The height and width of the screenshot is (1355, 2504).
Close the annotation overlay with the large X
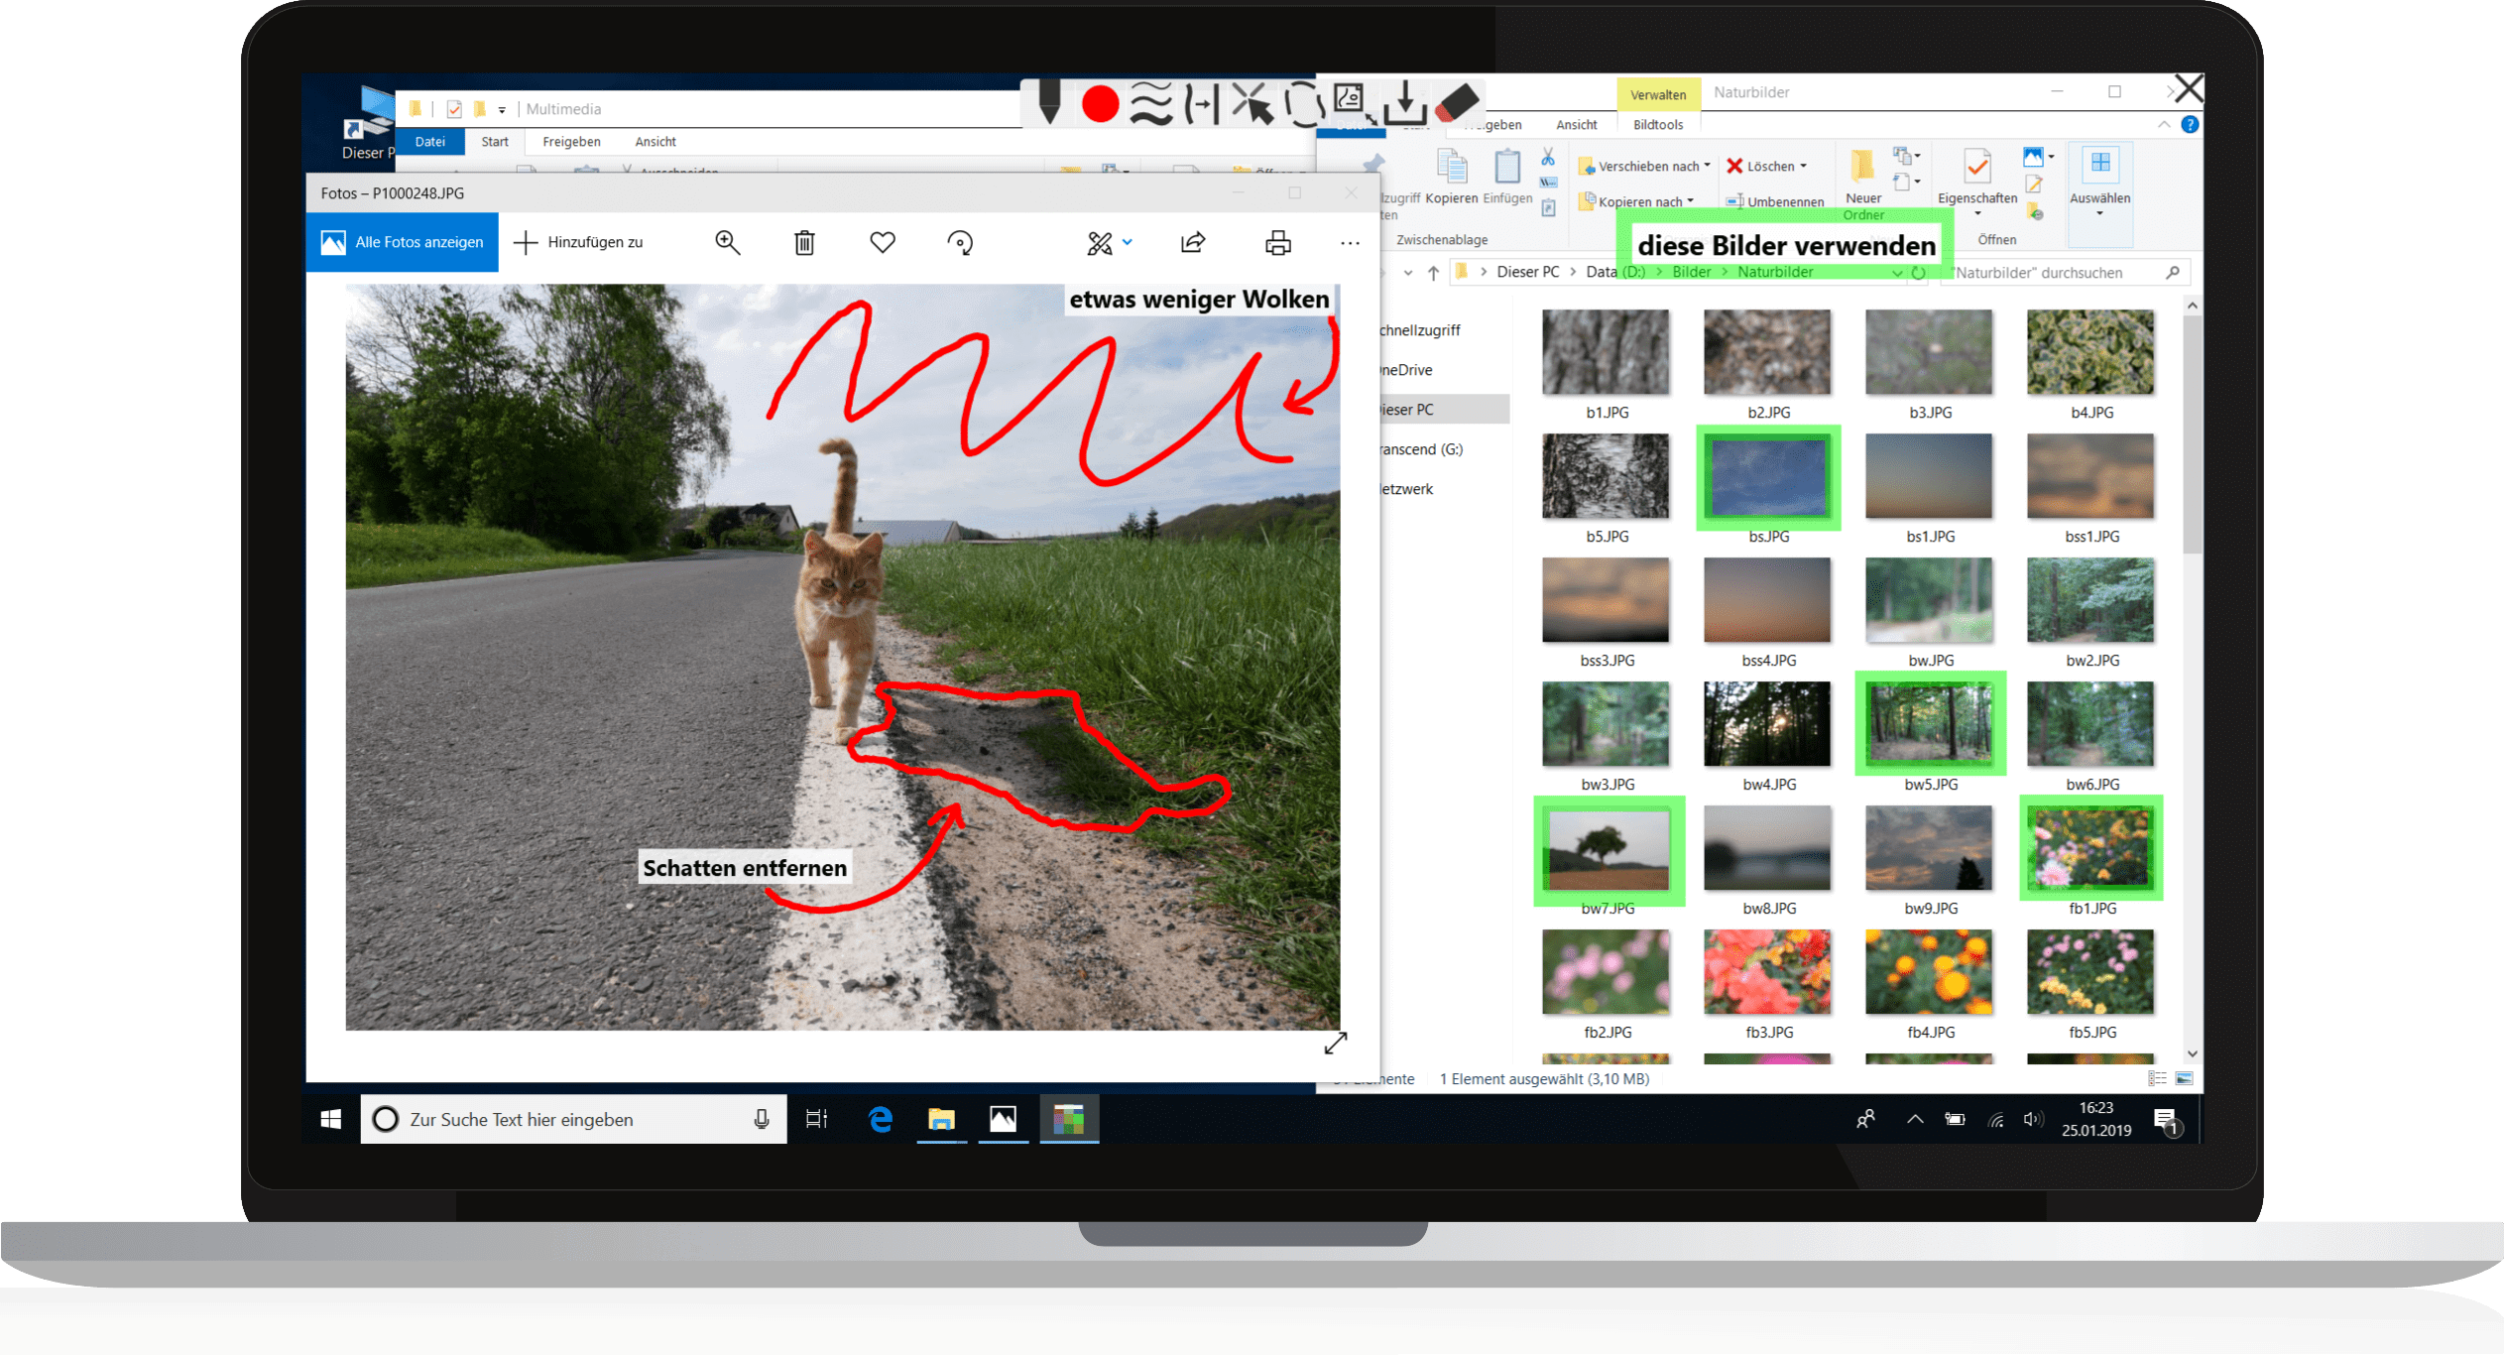pos(2188,89)
